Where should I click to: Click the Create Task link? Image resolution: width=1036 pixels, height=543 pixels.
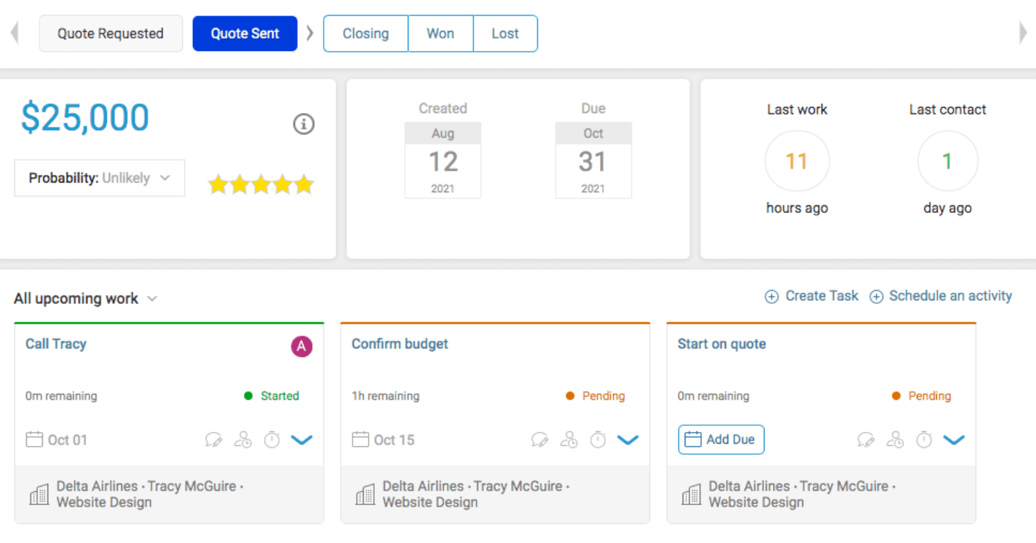click(822, 296)
